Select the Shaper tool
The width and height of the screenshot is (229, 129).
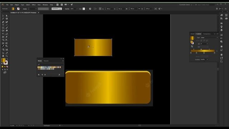tap(3, 31)
